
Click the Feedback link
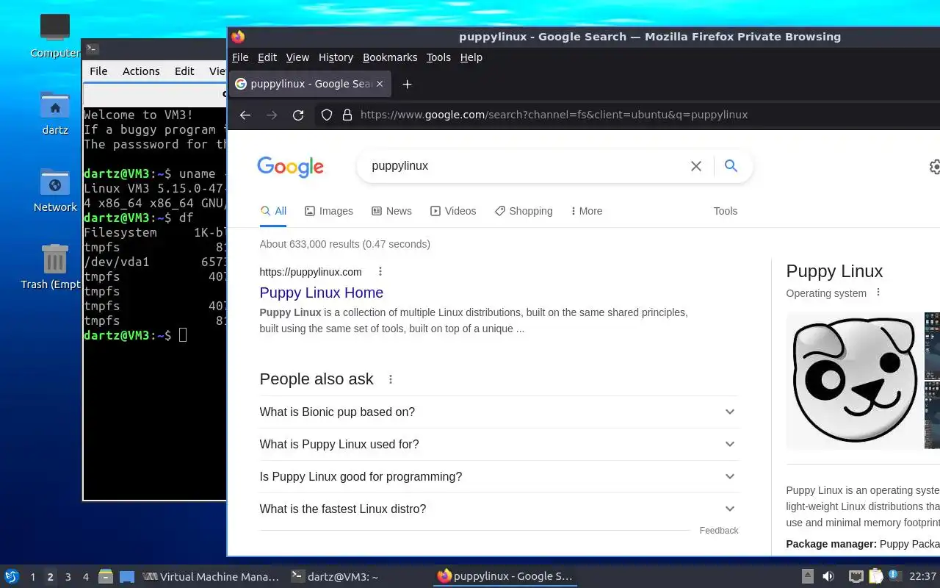tap(719, 531)
